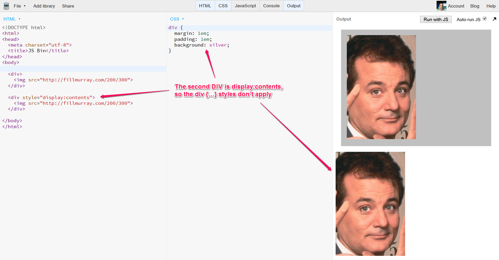499x260 pixels.
Task: Click the <!DOCTYPE html> line
Action: pyautogui.click(x=24, y=27)
